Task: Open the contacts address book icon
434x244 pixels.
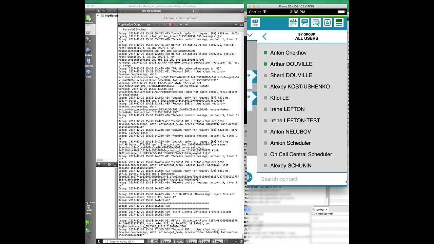Action: click(x=328, y=23)
